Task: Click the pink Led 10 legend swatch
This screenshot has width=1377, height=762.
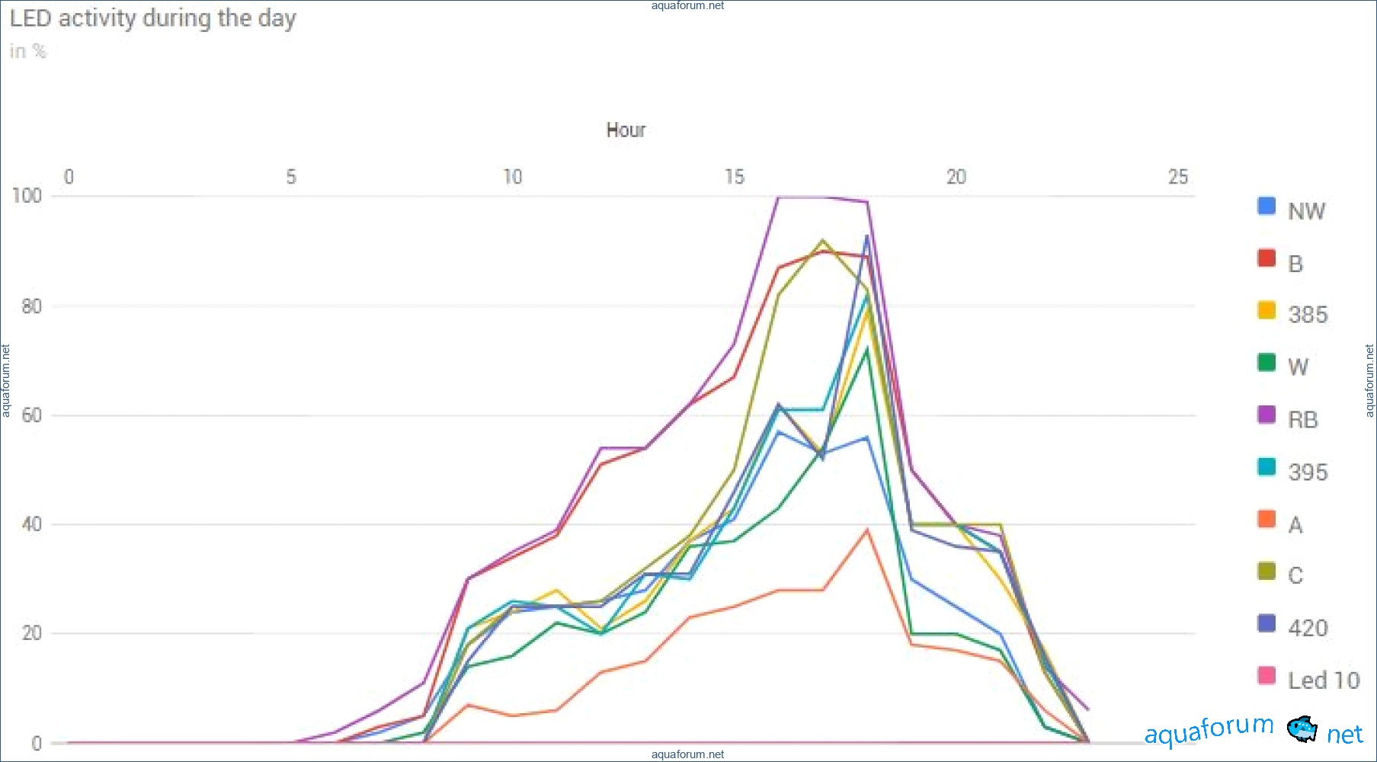Action: 1266,675
